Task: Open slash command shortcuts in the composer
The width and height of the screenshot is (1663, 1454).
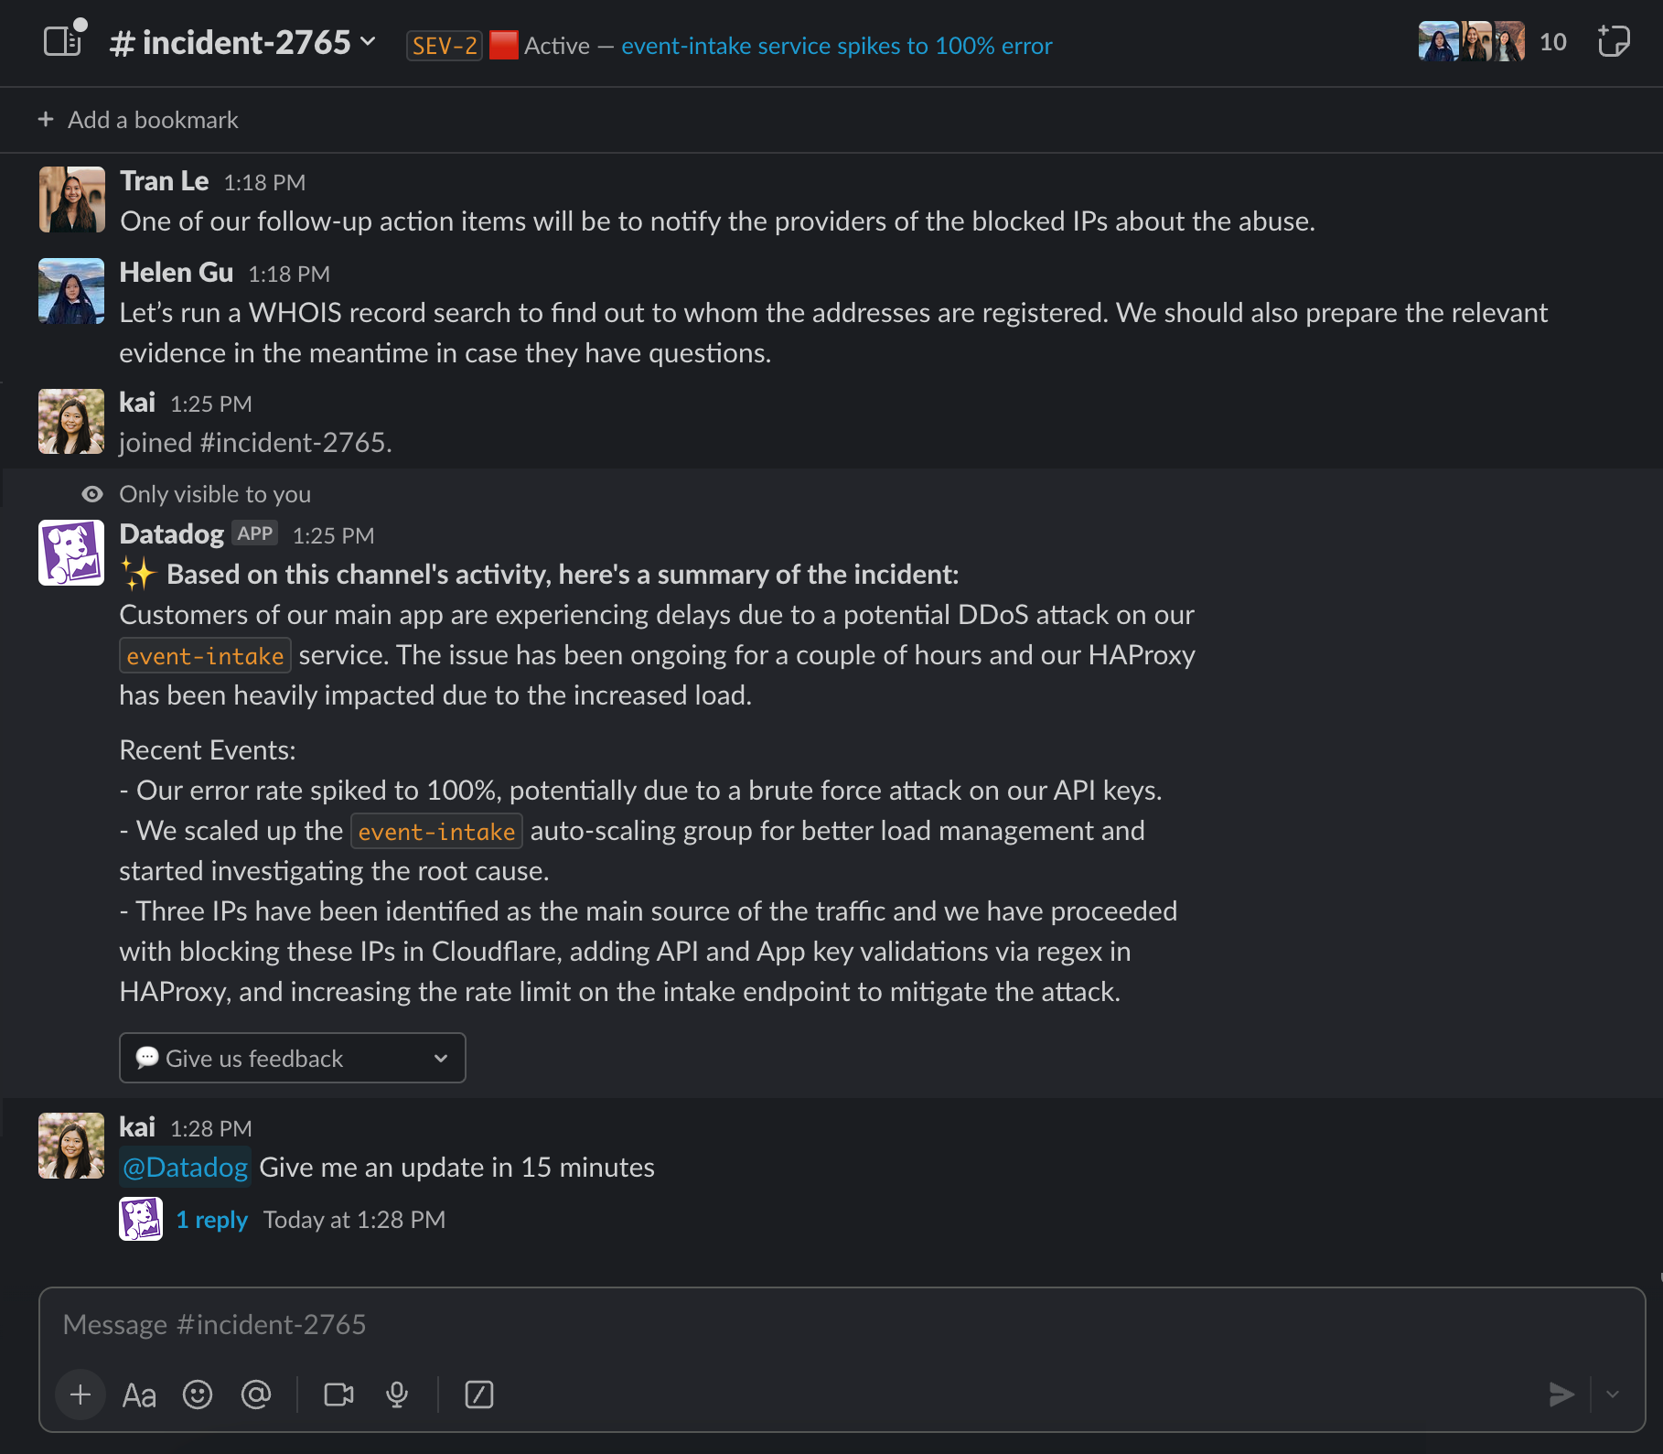Action: pos(479,1395)
